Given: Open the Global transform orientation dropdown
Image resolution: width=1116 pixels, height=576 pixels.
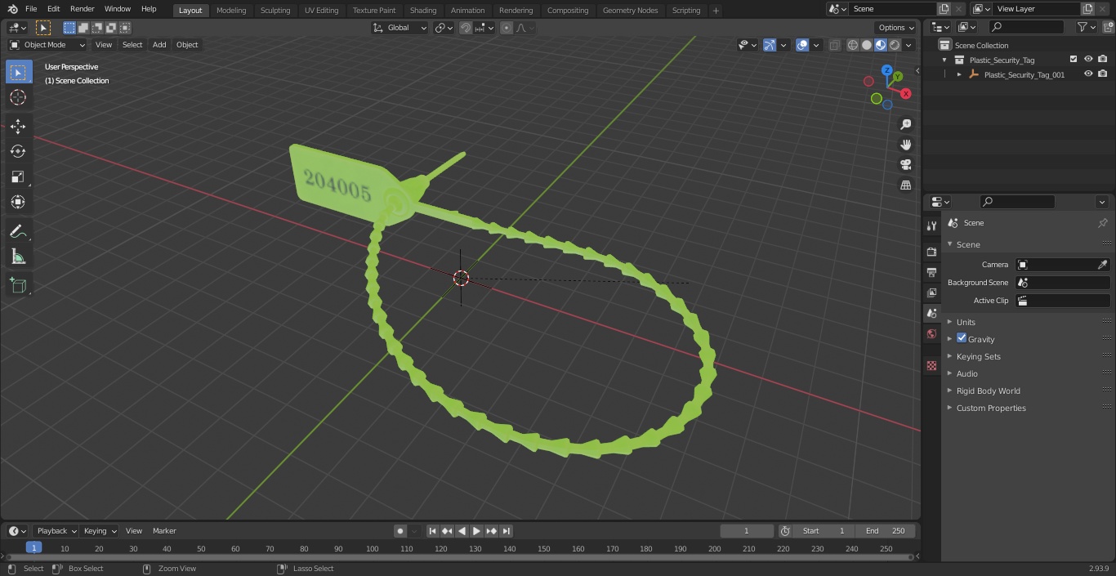Looking at the screenshot, I should click(x=400, y=28).
